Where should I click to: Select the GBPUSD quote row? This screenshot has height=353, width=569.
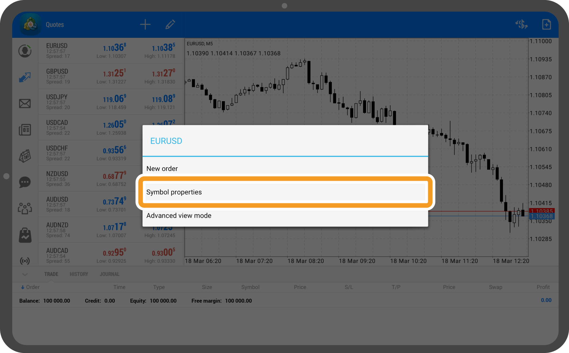pos(111,76)
